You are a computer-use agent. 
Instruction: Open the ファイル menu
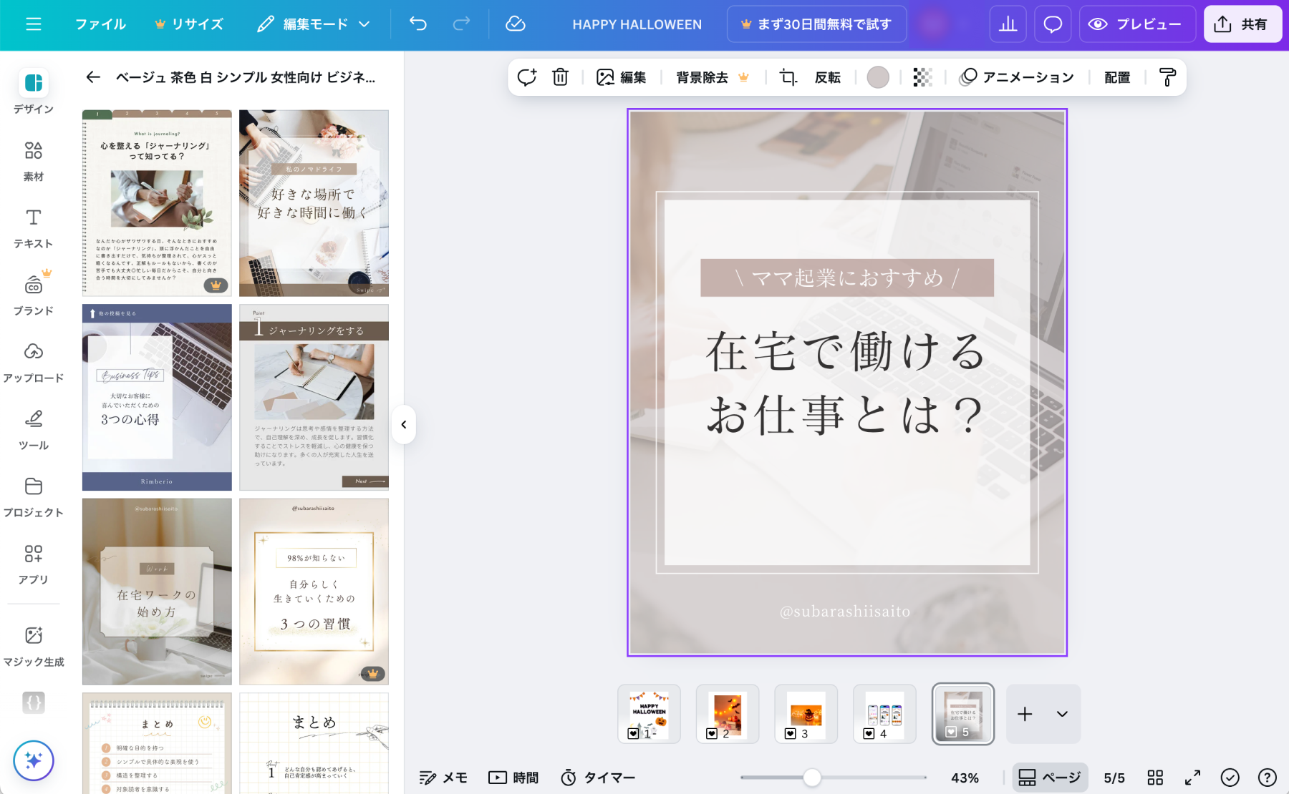[100, 24]
